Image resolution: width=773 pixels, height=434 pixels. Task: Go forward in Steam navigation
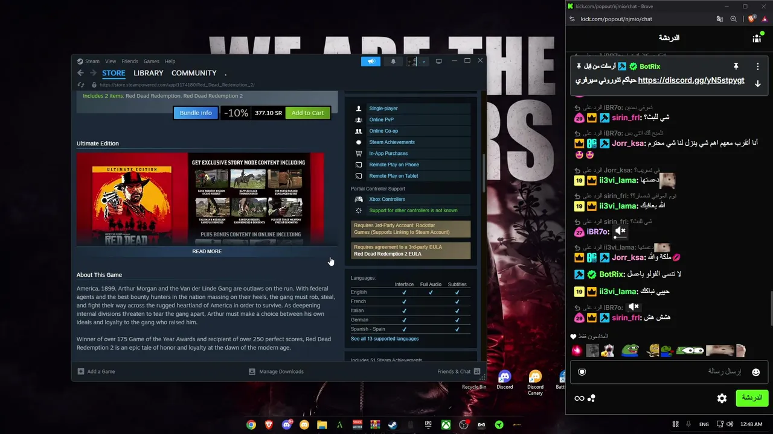93,73
